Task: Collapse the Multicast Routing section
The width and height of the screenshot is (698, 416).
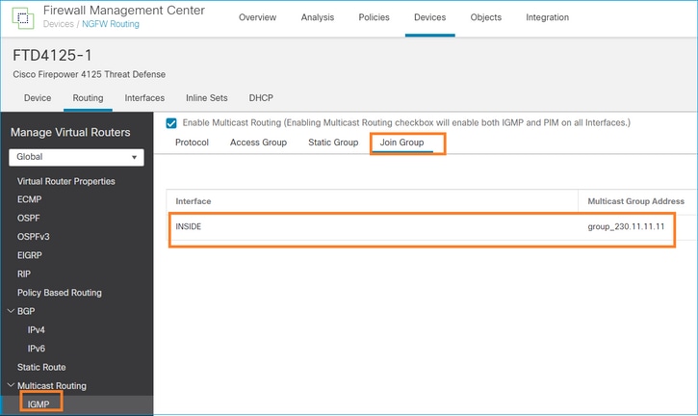Action: [12, 385]
